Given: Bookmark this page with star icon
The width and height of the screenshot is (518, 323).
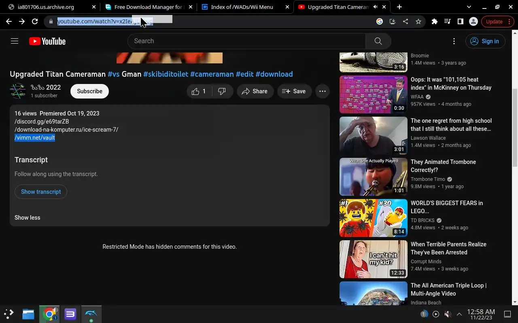Looking at the screenshot, I should click(x=418, y=21).
